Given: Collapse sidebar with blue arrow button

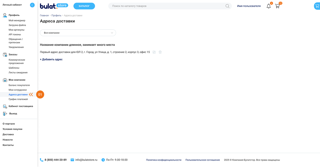Looking at the screenshot, I should 32,5.
